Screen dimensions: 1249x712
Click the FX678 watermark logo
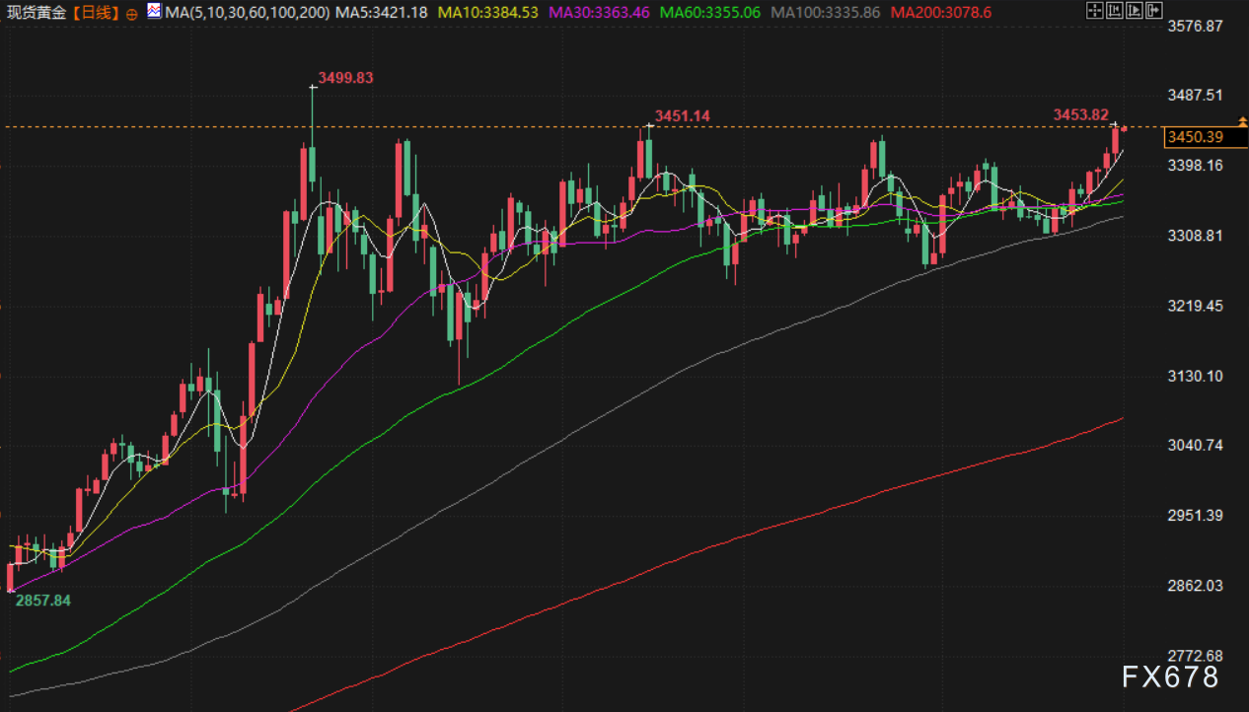[1169, 676]
